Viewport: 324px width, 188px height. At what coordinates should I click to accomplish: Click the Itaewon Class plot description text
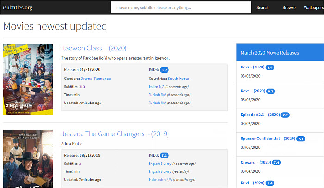[x=116, y=58]
